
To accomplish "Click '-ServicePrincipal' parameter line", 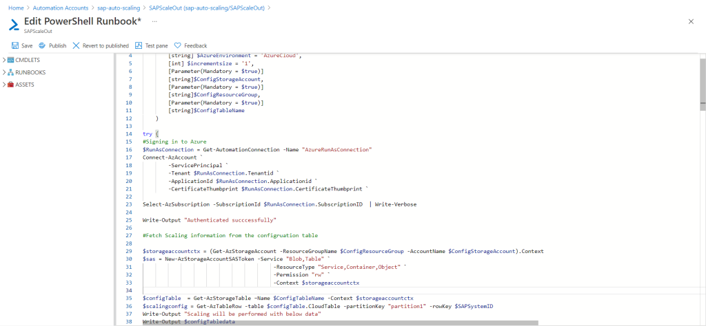I will pos(198,165).
